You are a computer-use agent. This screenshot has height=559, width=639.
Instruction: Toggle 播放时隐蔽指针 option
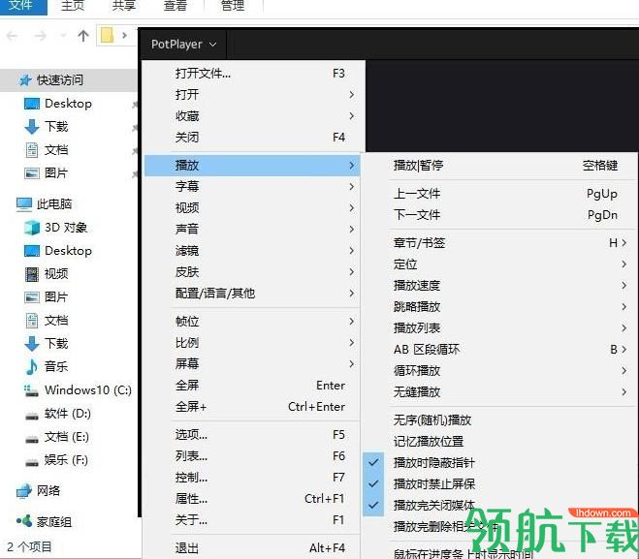point(500,462)
